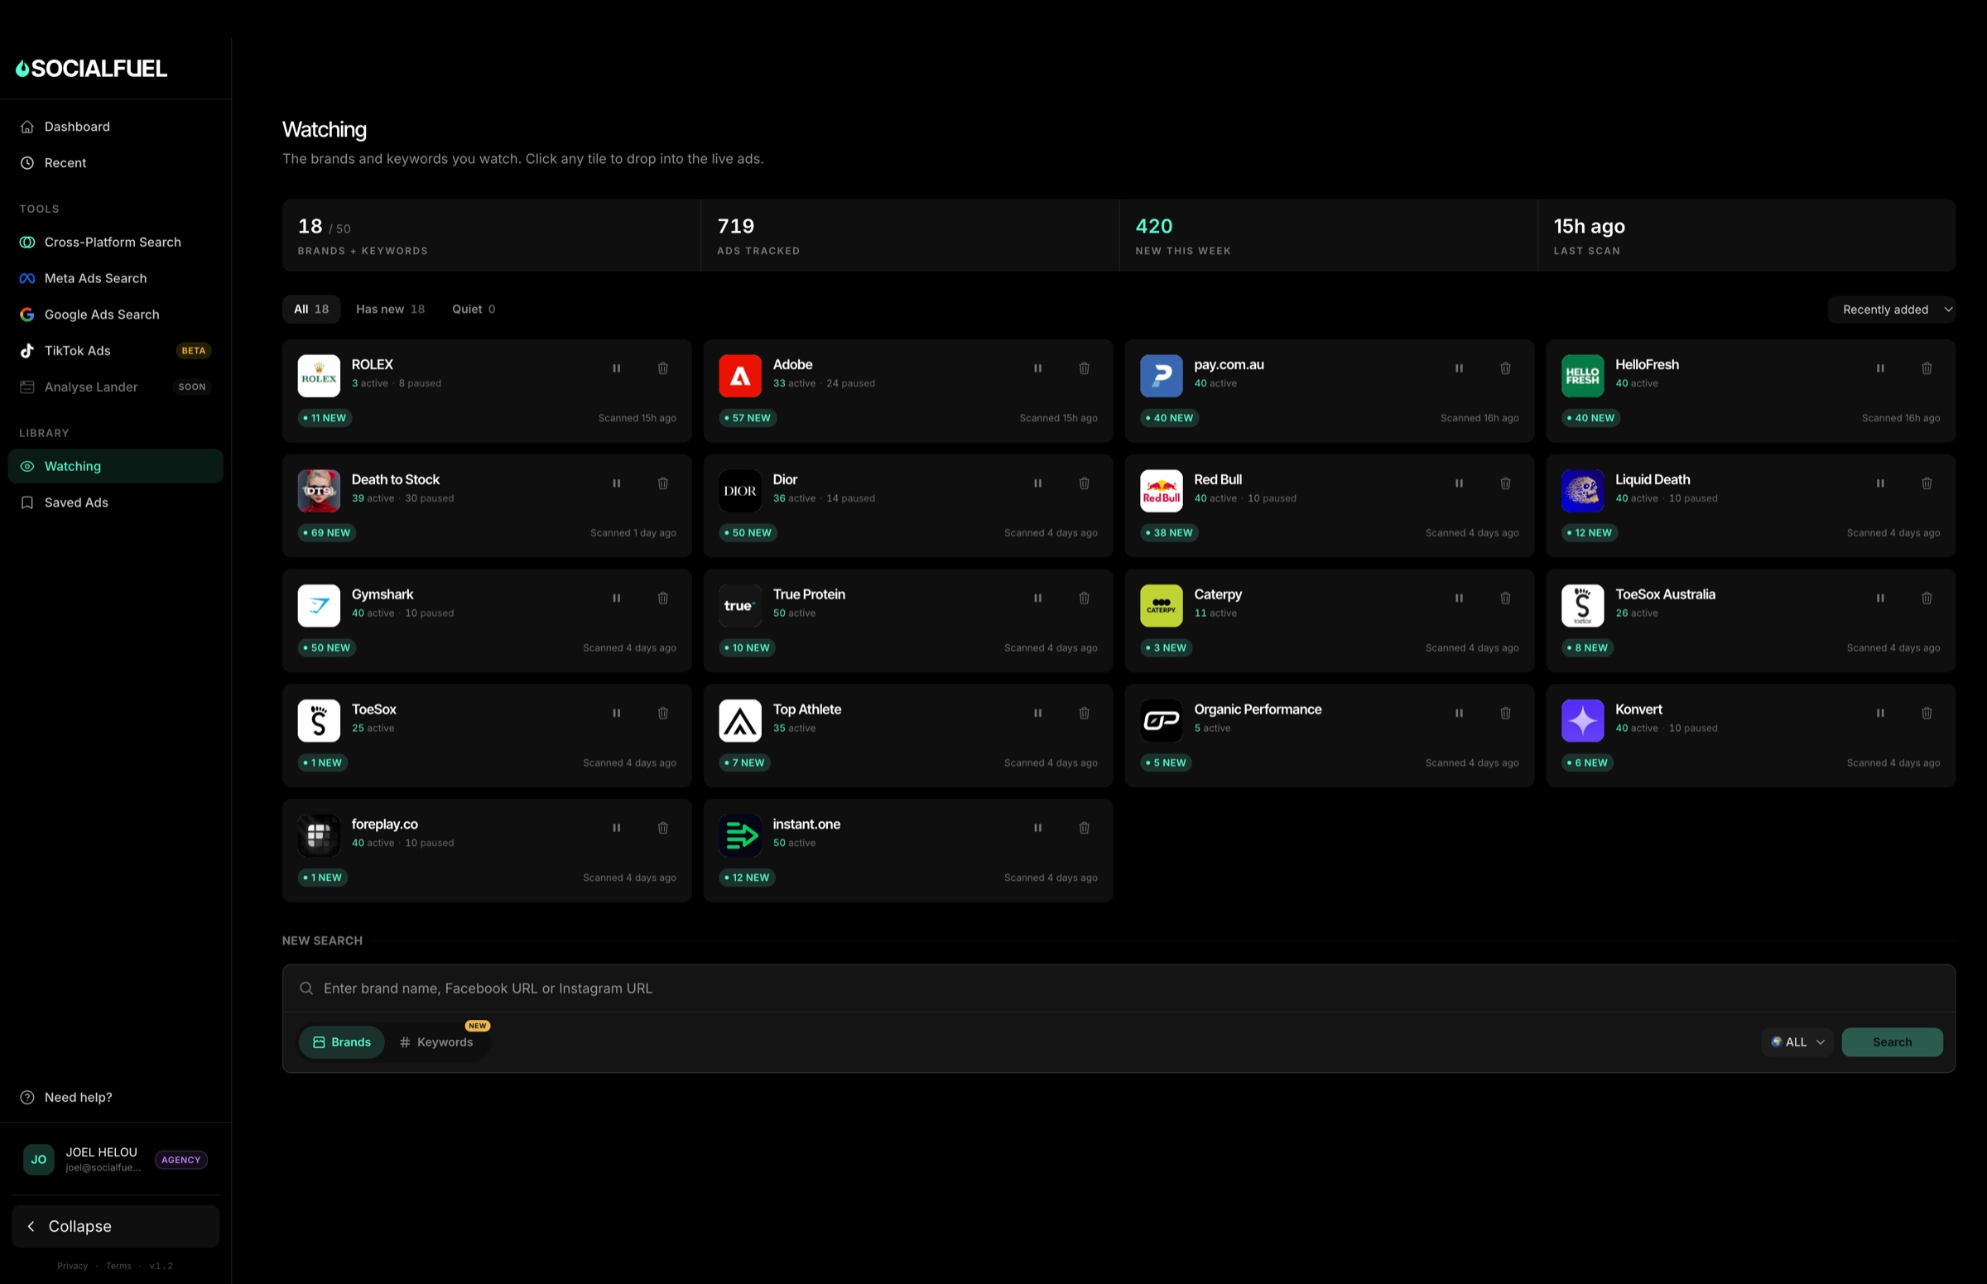Viewport: 1987px width, 1284px height.
Task: Delete the ROLEX watch tile
Action: [663, 368]
